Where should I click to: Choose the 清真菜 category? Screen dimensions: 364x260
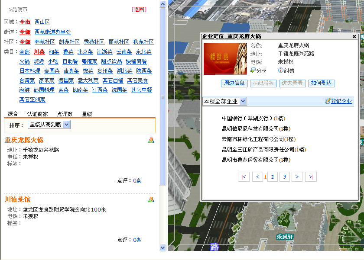(71, 71)
